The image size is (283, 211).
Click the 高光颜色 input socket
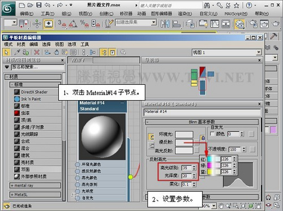tap(77, 178)
